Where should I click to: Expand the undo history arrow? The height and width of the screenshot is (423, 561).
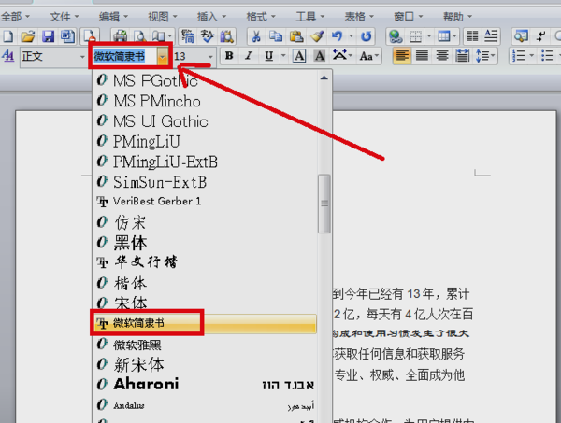click(x=351, y=36)
